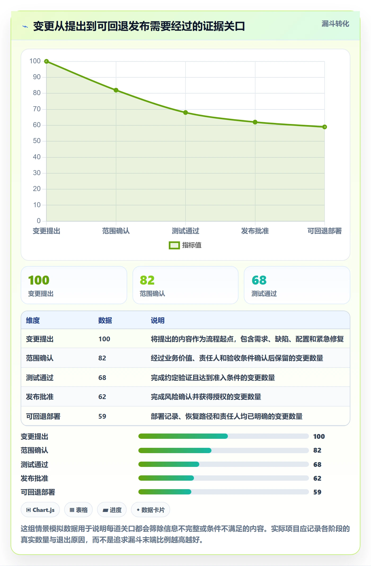Click the chart data point for 发布批准

(x=255, y=122)
